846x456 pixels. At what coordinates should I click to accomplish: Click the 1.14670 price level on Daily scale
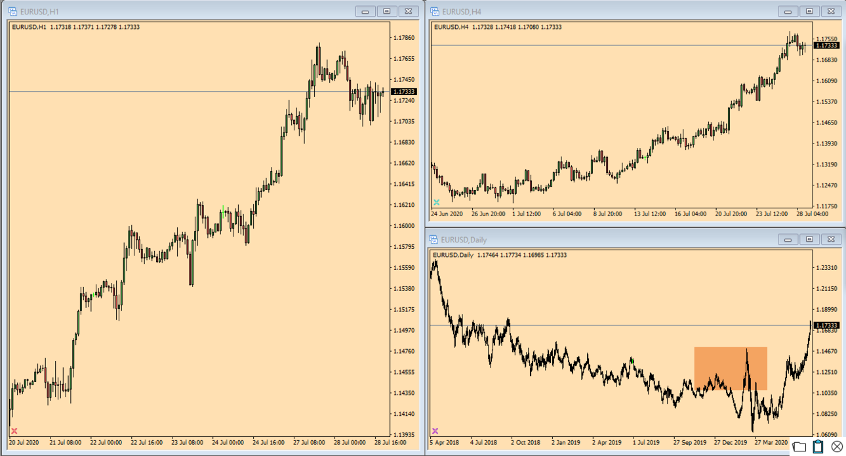(827, 351)
